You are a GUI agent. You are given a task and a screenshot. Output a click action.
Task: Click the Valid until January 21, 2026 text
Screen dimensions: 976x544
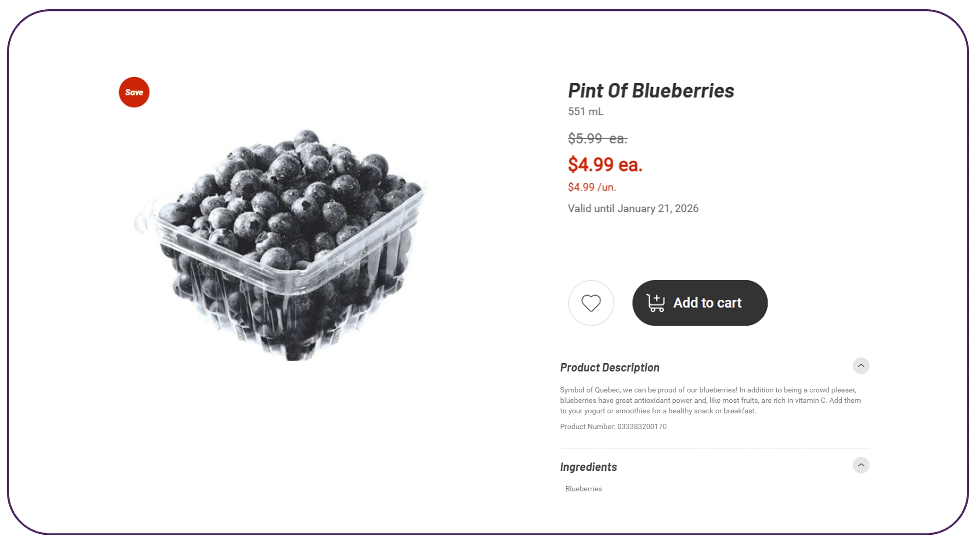tap(633, 209)
